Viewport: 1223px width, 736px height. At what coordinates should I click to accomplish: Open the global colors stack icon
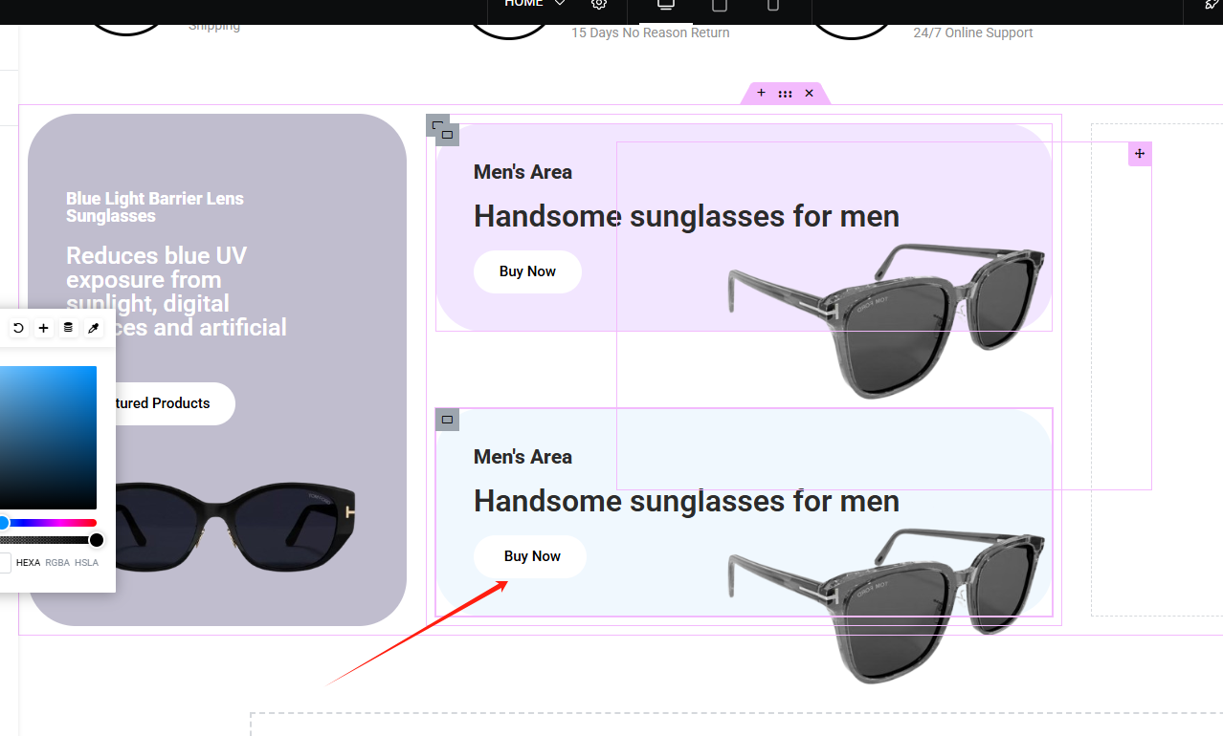68,329
